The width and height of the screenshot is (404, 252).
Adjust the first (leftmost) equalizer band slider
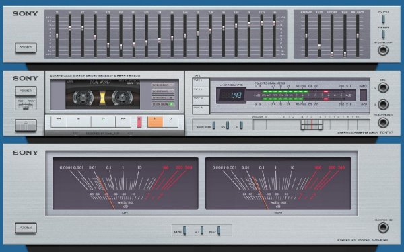tap(57, 36)
